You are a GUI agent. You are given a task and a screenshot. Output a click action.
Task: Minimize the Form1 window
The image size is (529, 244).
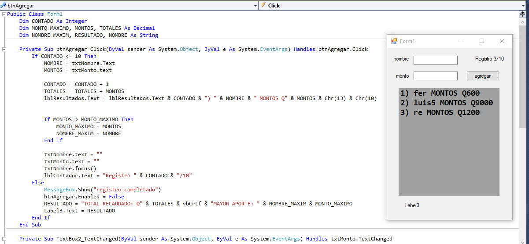pyautogui.click(x=462, y=41)
